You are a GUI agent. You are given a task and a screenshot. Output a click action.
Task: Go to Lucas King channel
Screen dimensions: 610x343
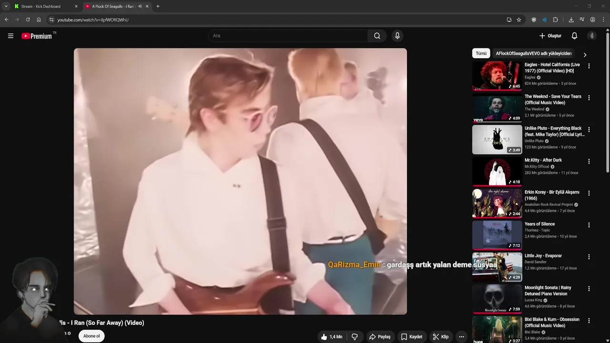(533, 300)
